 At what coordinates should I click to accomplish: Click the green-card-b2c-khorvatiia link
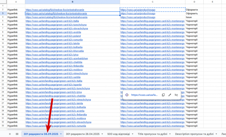pos(55,51)
